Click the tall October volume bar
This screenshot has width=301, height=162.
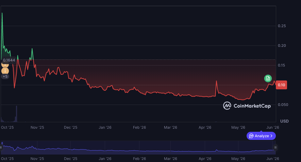pos(17,114)
